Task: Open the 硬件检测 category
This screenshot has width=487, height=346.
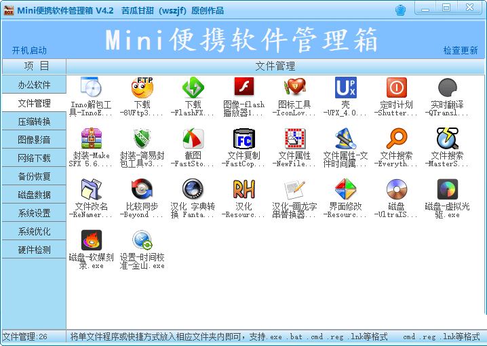Action: tap(34, 250)
